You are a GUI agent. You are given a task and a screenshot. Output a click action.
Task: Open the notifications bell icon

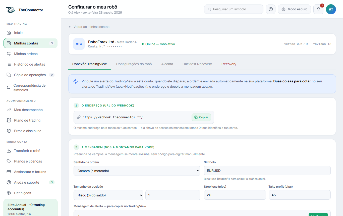[x=318, y=9]
